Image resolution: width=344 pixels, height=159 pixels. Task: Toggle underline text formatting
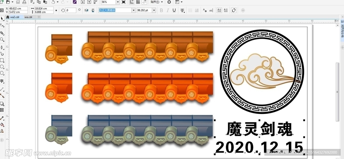(x=174, y=10)
